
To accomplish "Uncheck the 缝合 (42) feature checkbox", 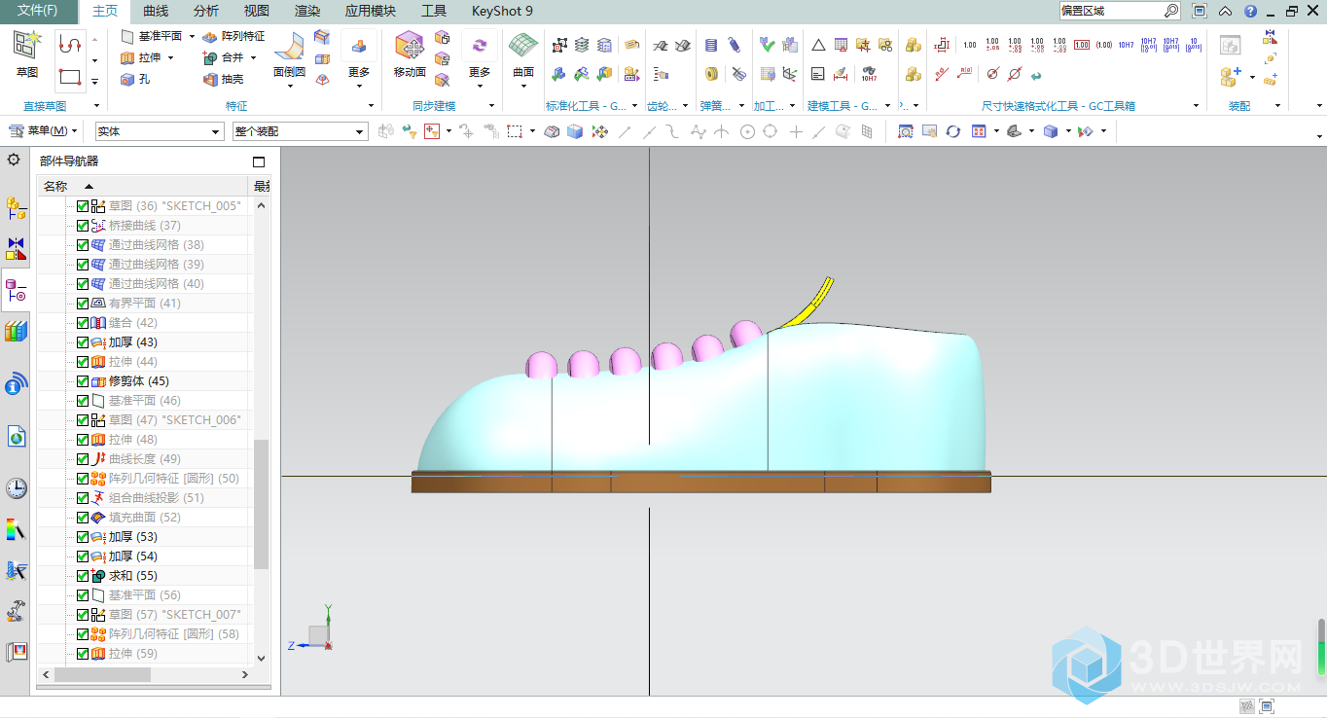I will [x=82, y=323].
